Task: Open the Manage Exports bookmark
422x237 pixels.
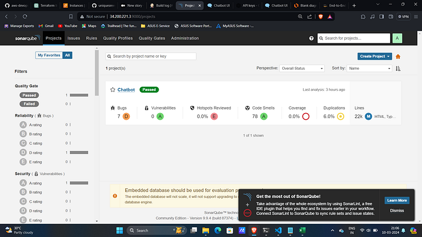Action: point(19,26)
